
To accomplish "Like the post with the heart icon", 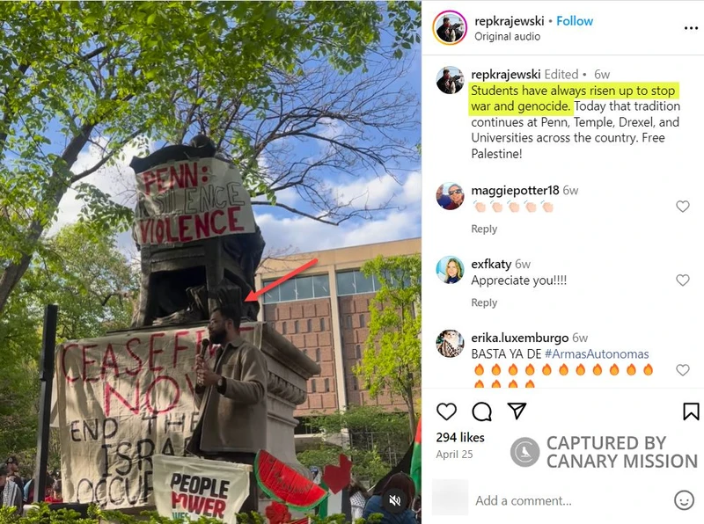I will pyautogui.click(x=446, y=411).
